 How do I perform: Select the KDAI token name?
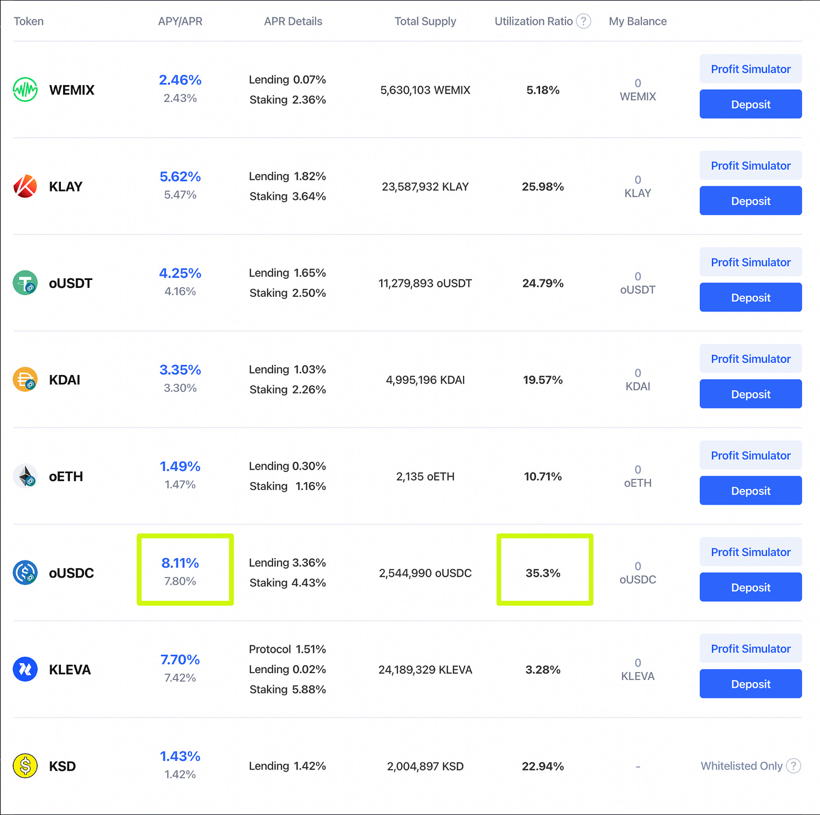(x=65, y=380)
